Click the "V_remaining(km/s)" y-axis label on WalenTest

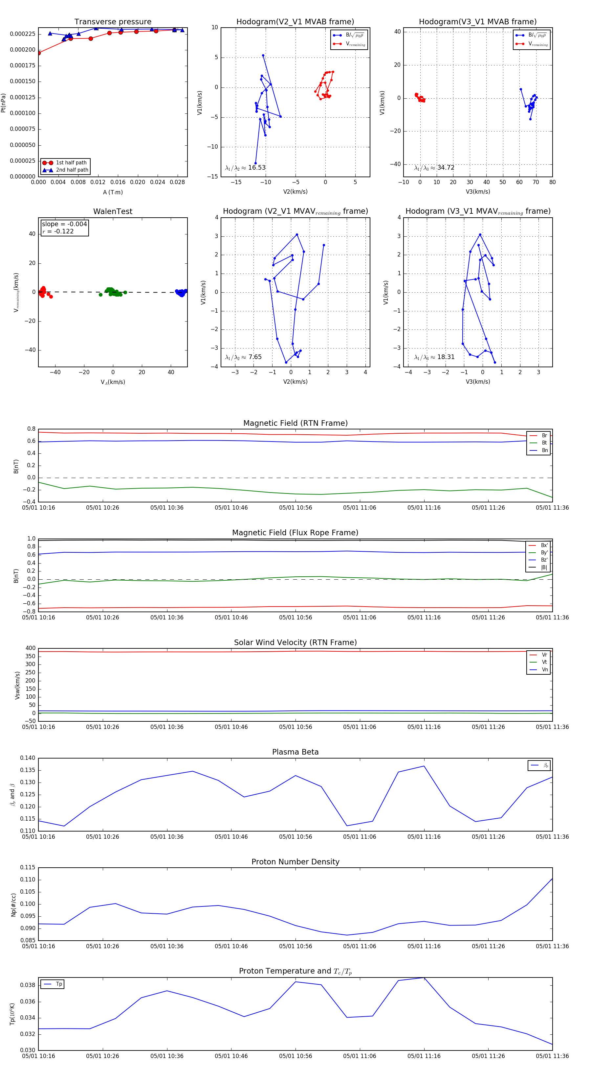[x=16, y=292]
